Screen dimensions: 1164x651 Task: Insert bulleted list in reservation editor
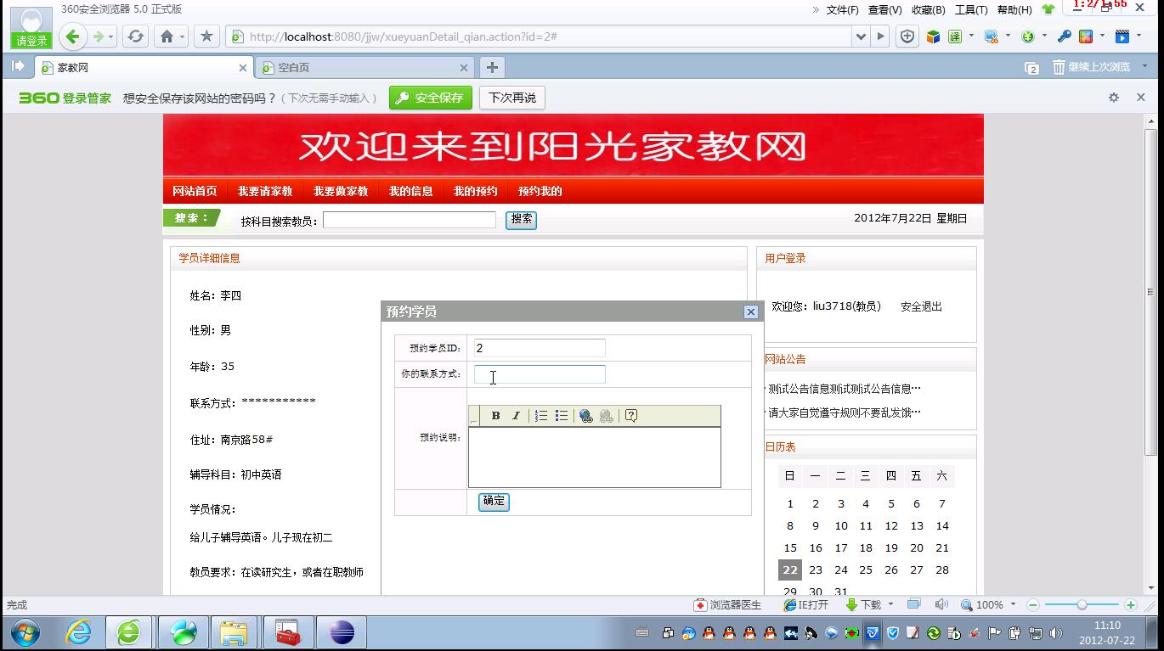pyautogui.click(x=562, y=415)
